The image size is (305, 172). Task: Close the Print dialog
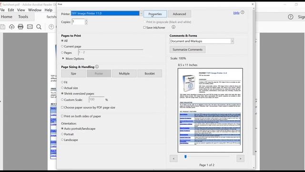click(253, 4)
